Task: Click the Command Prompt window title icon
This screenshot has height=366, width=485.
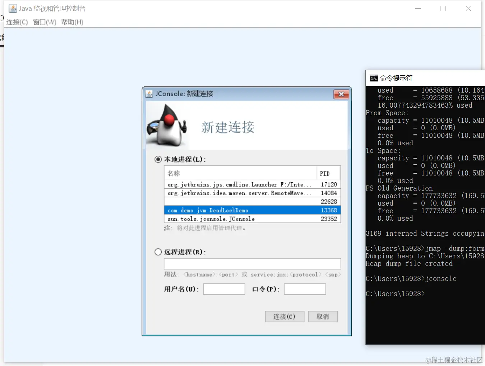Action: (x=374, y=78)
